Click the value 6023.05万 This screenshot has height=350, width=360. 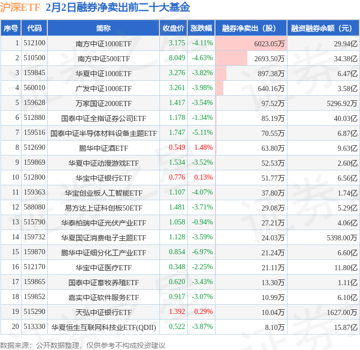[x=269, y=44]
